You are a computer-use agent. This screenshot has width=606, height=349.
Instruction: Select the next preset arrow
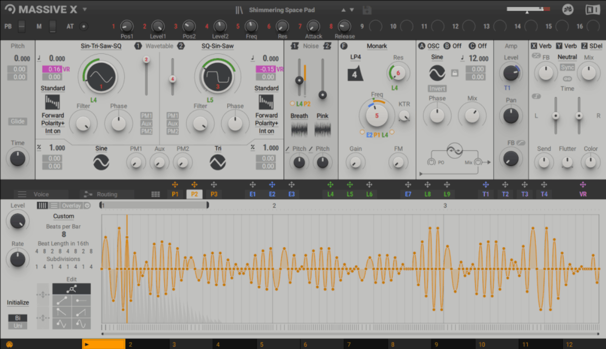(x=352, y=10)
